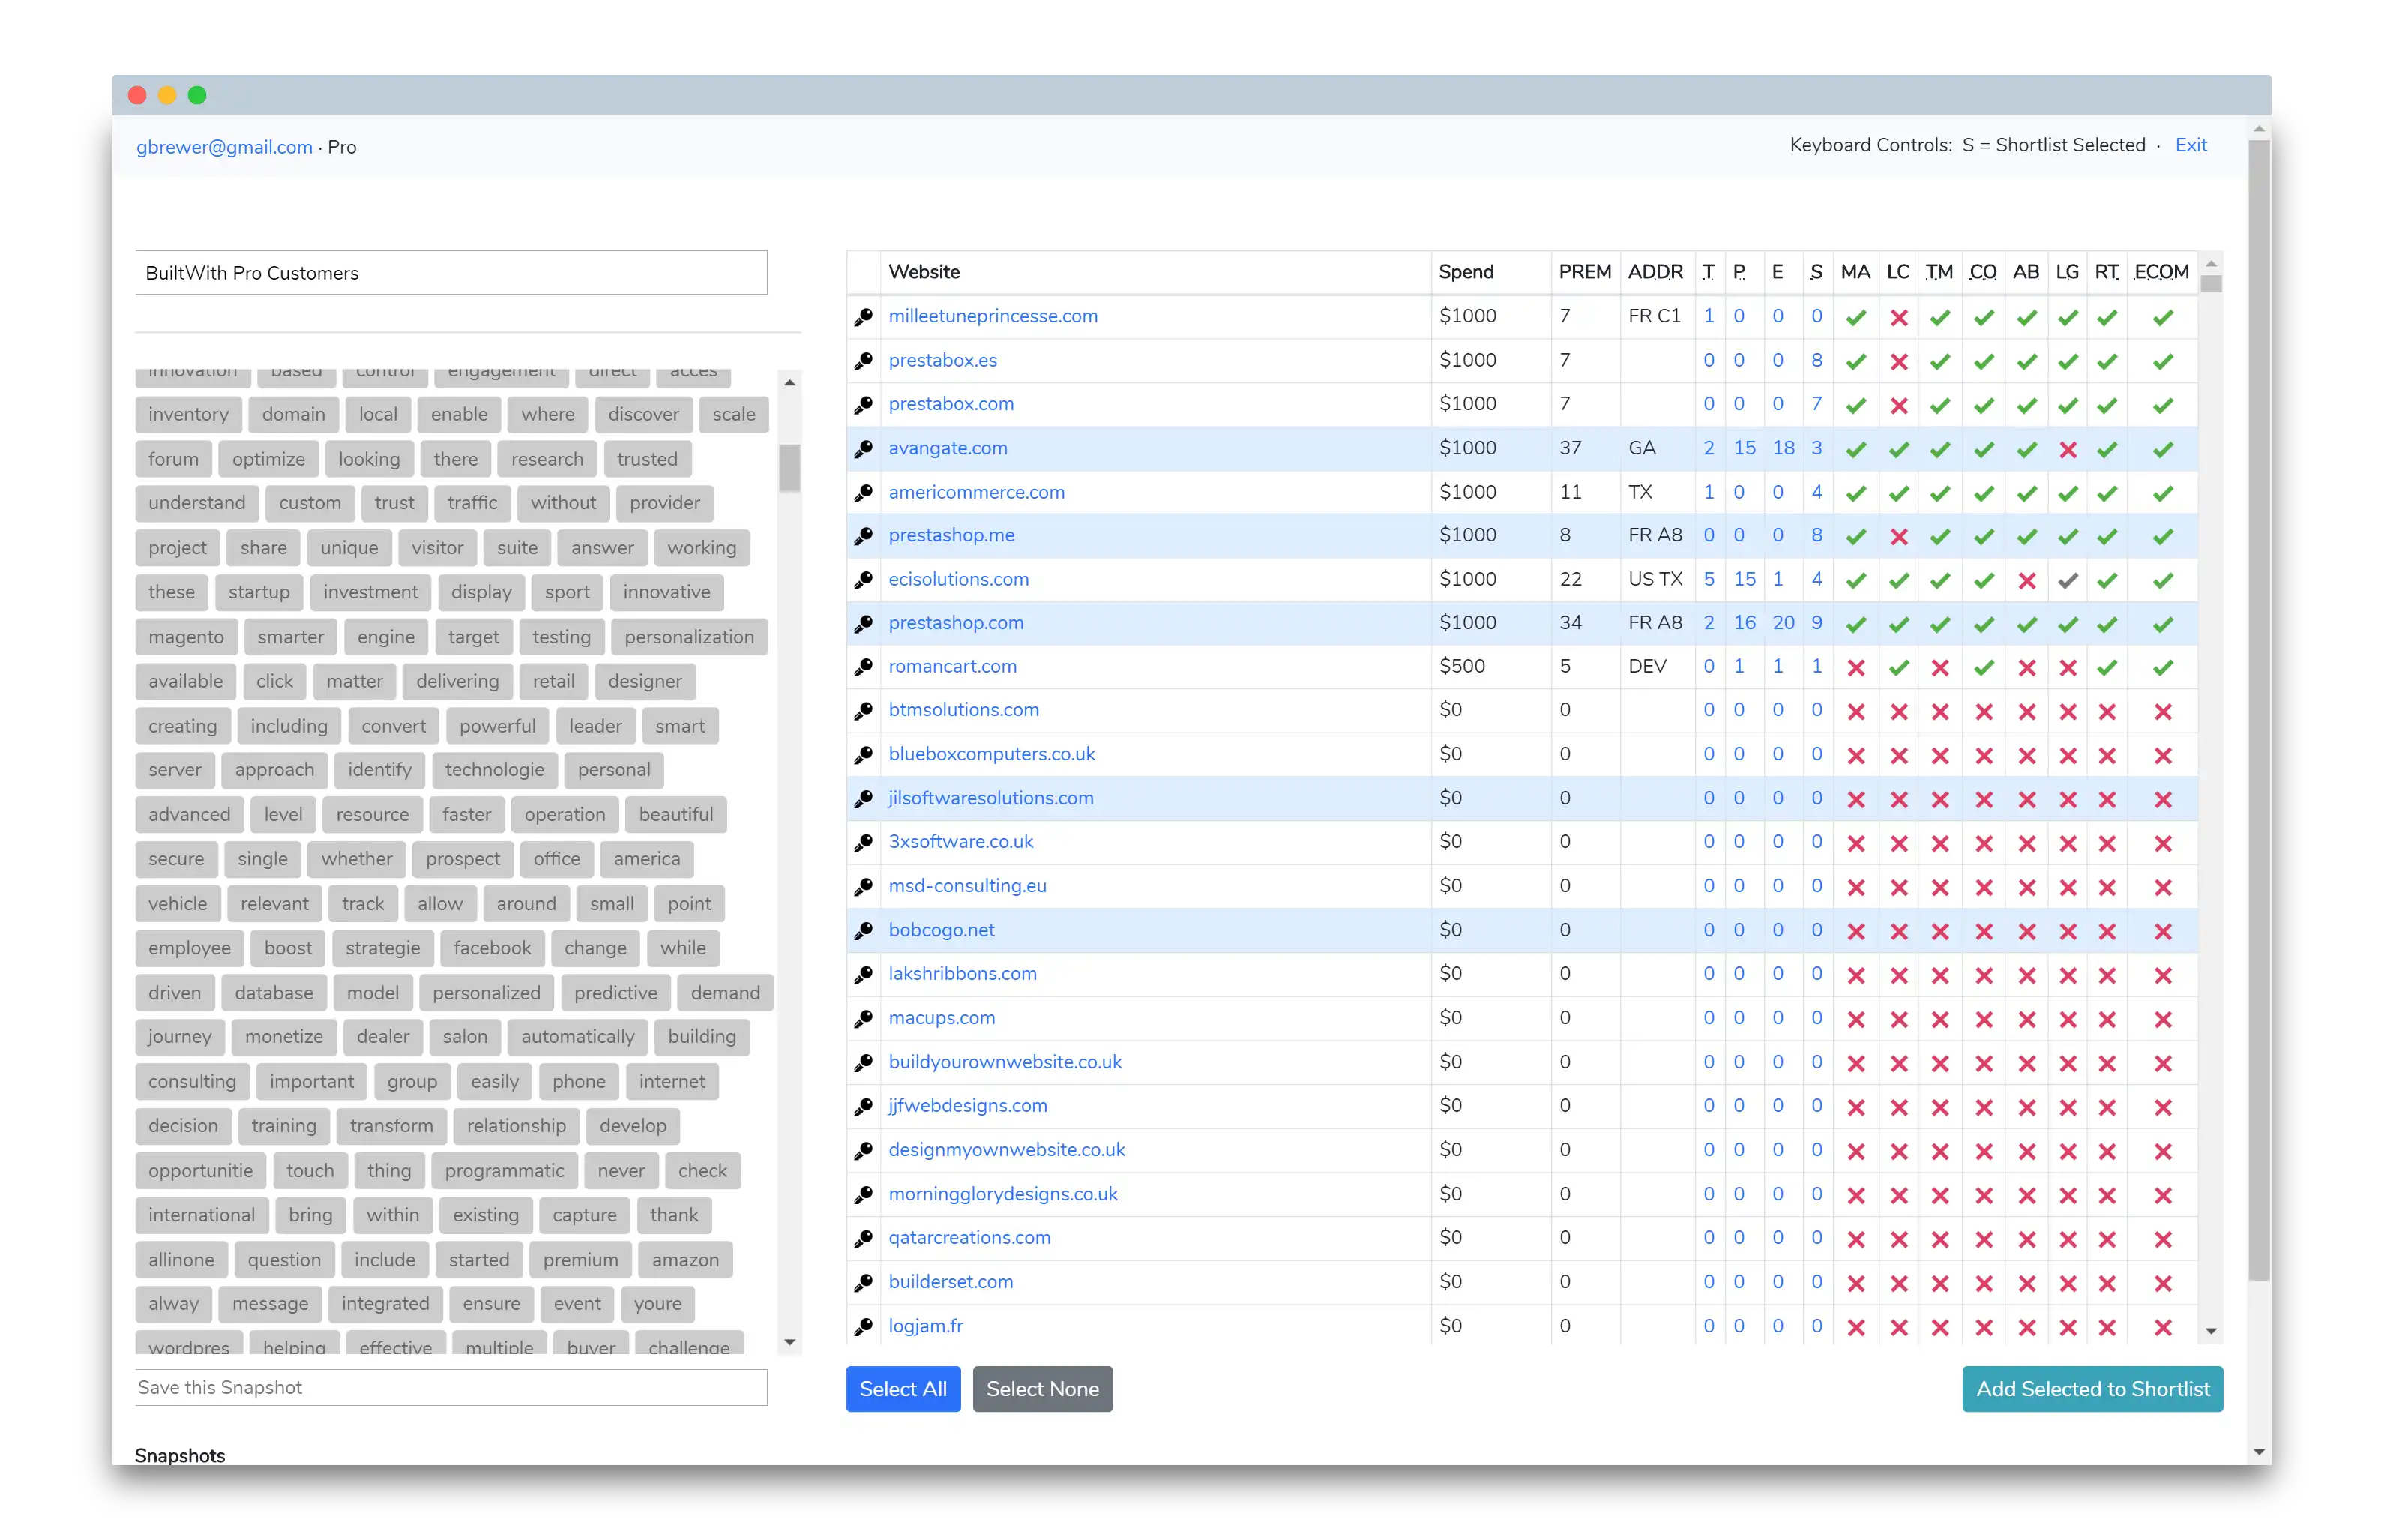Toggle the 'retail' keyword tag
The width and height of the screenshot is (2384, 1540).
[x=553, y=681]
